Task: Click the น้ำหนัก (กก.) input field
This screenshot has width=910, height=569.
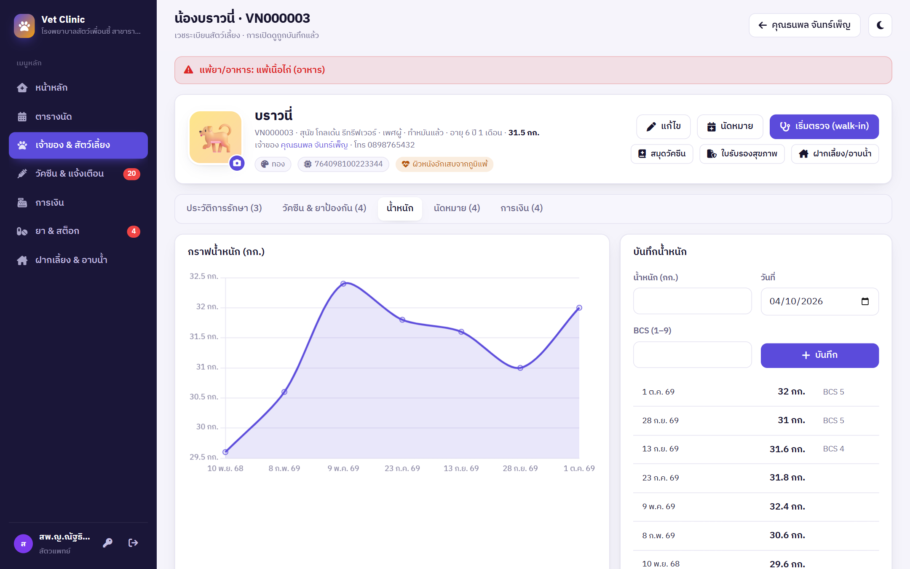Action: pyautogui.click(x=692, y=301)
